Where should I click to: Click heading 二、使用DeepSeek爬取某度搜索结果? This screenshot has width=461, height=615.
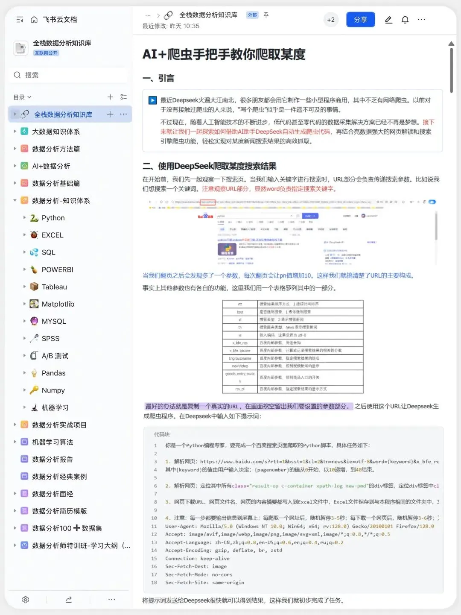[x=210, y=166]
